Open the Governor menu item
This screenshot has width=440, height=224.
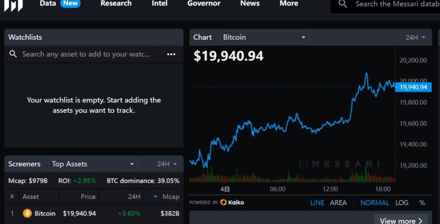coord(204,4)
